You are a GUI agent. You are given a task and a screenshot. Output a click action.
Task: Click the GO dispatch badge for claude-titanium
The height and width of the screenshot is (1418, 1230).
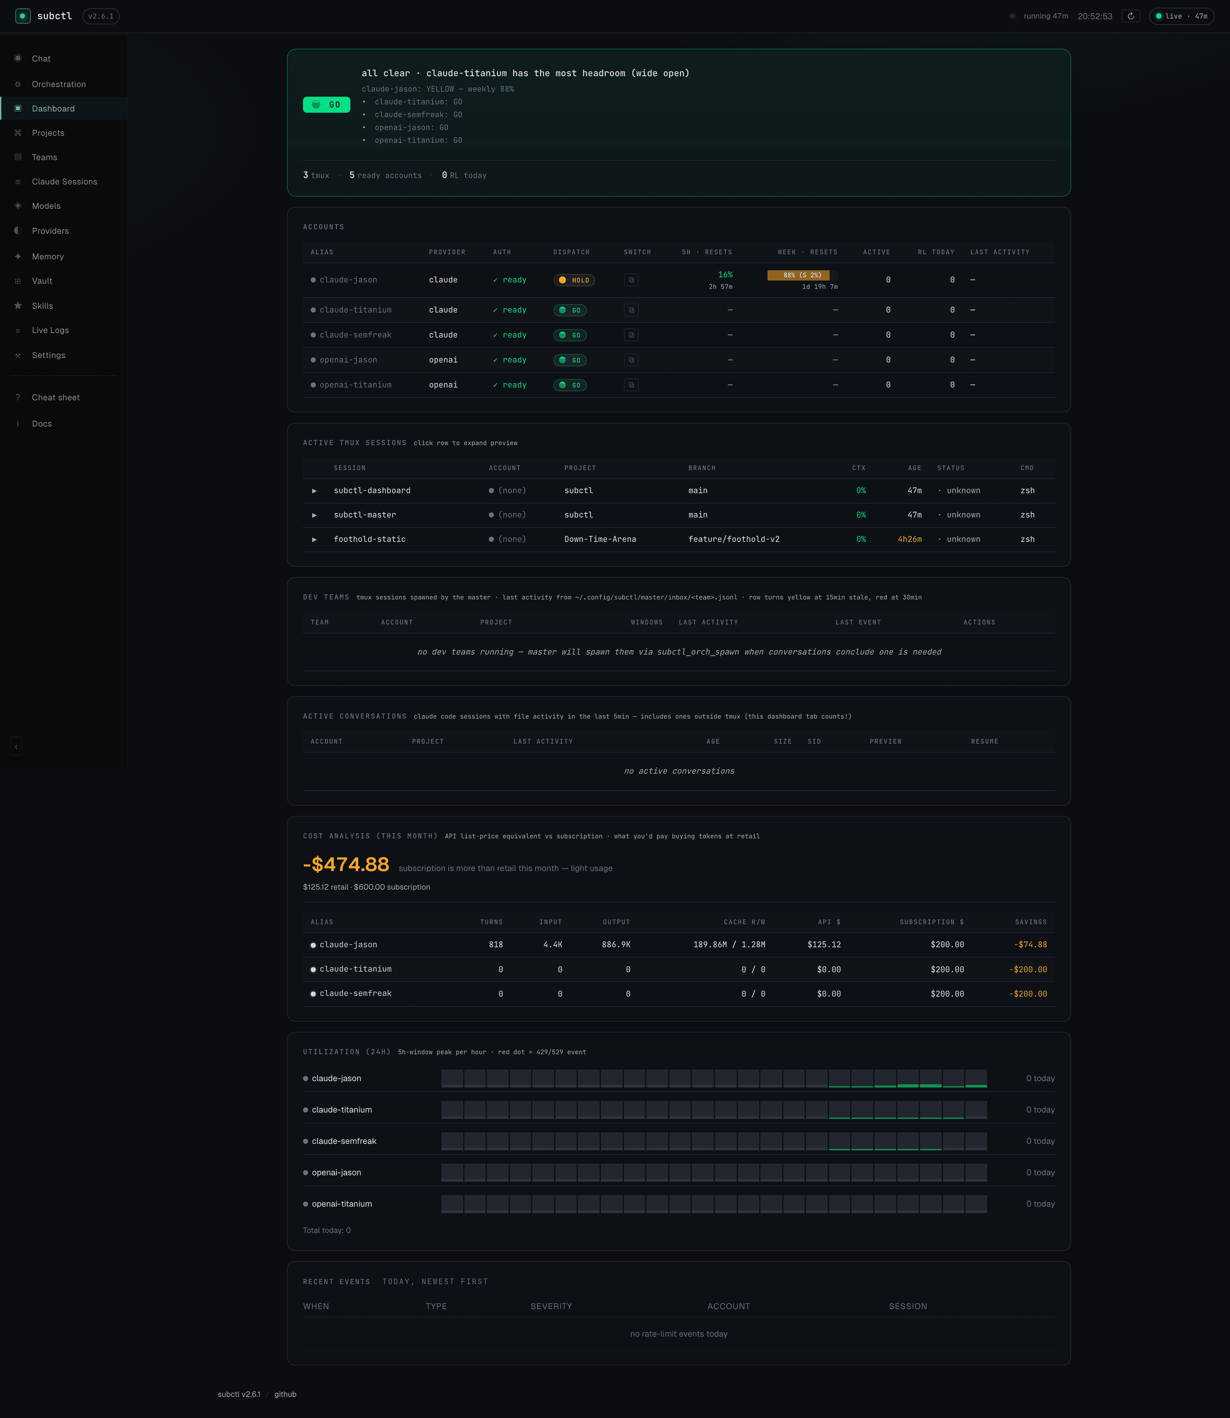[570, 310]
